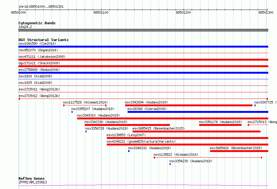Click the red bar under esv3685426
Screen dimensions: 277x189
(x=239, y=151)
